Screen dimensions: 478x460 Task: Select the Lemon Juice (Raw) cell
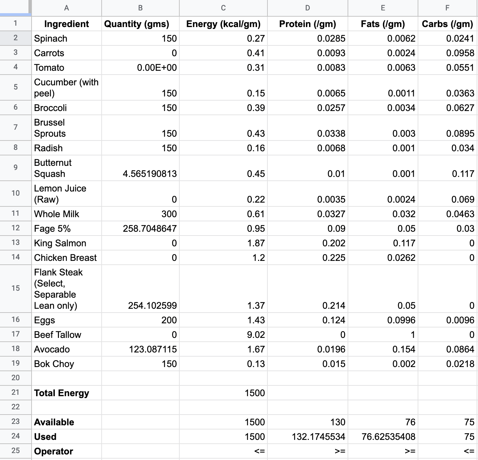coord(67,194)
